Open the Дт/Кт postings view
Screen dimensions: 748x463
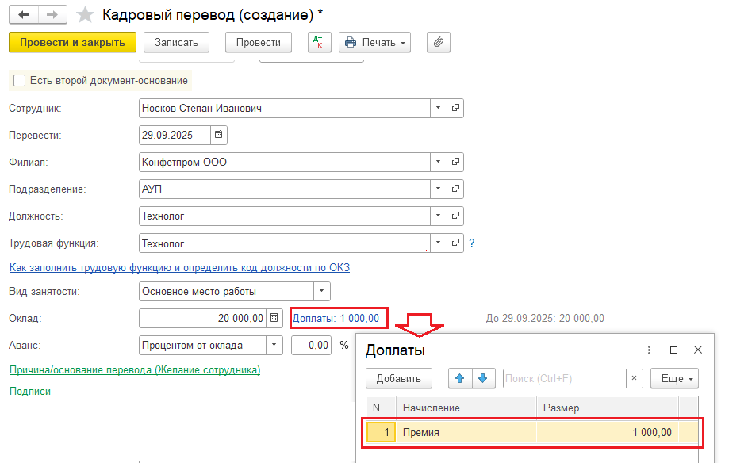[320, 42]
